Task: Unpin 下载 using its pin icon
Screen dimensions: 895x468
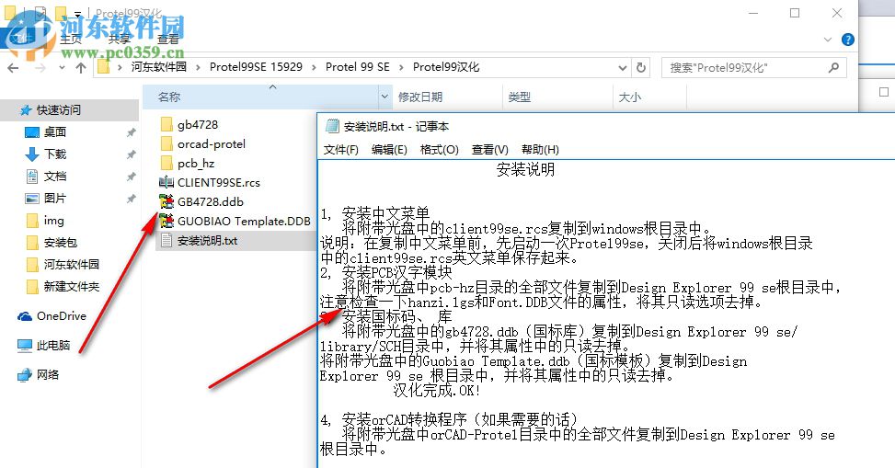Action: (x=131, y=154)
